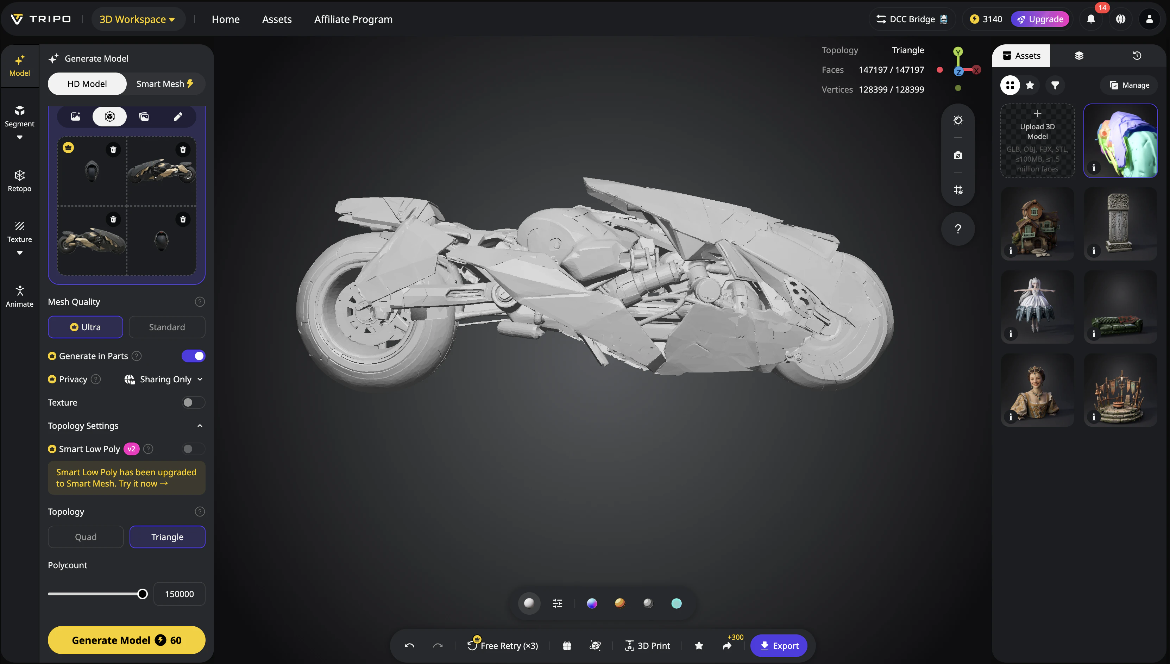Expand Segment submenu arrow

pos(19,137)
